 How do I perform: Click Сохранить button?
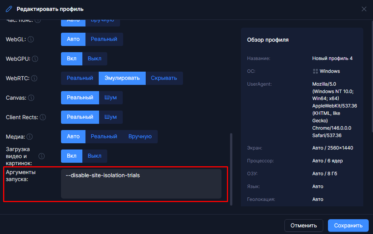348,225
